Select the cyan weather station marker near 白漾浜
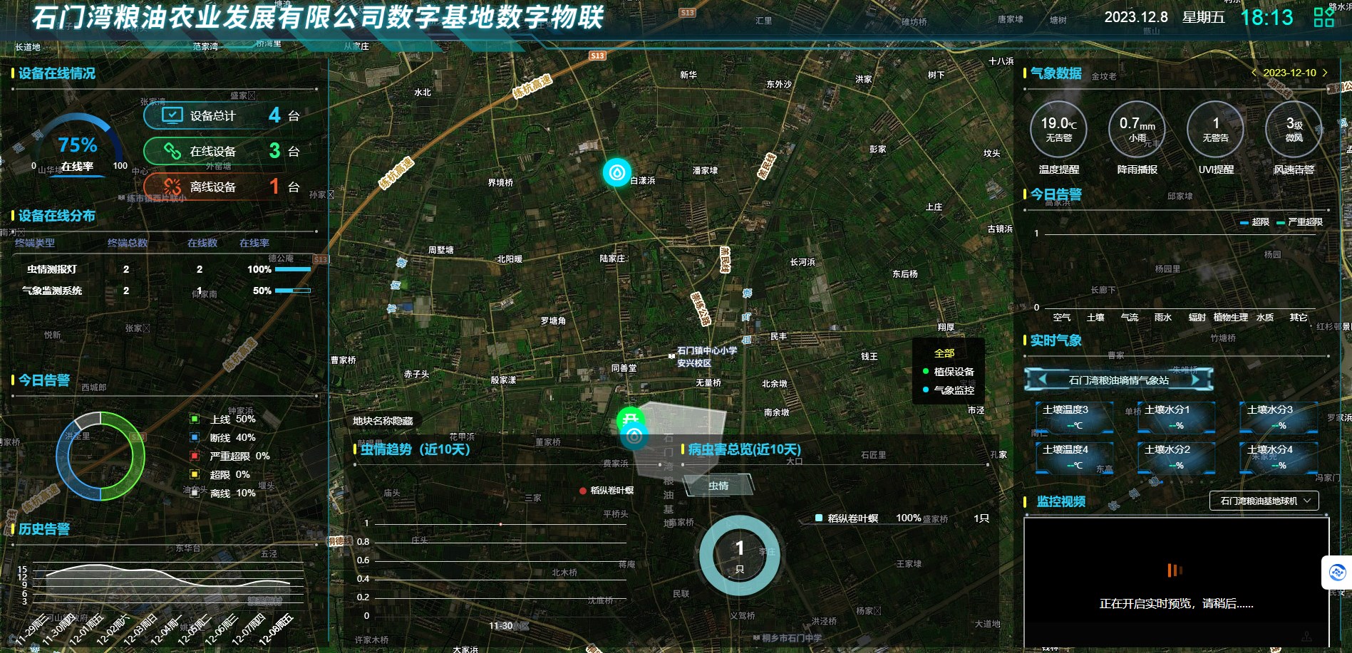The width and height of the screenshot is (1352, 653). click(x=617, y=172)
